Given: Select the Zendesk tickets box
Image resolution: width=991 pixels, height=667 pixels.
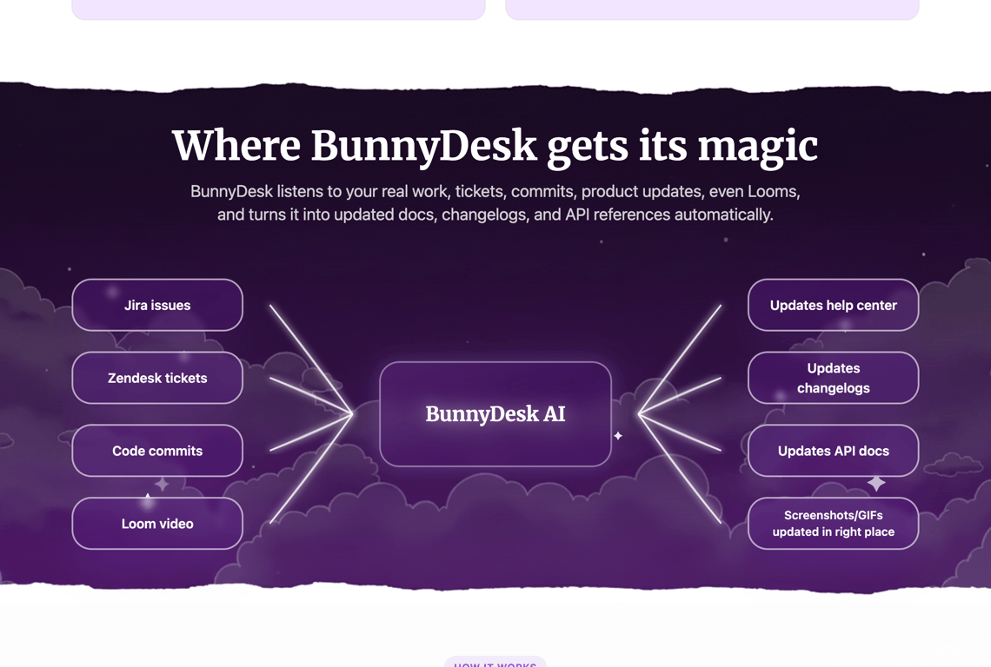Looking at the screenshot, I should tap(157, 378).
